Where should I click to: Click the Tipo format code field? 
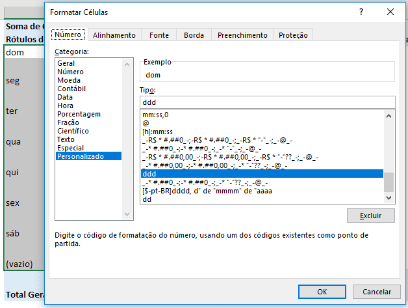point(268,102)
